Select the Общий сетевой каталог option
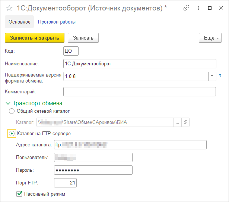 click(12, 111)
